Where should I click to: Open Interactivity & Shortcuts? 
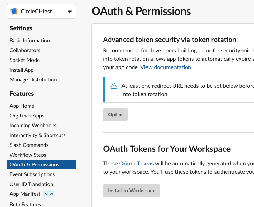(x=38, y=135)
